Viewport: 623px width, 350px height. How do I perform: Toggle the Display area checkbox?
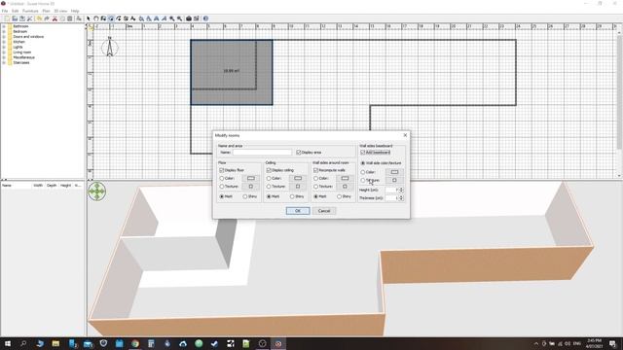299,152
